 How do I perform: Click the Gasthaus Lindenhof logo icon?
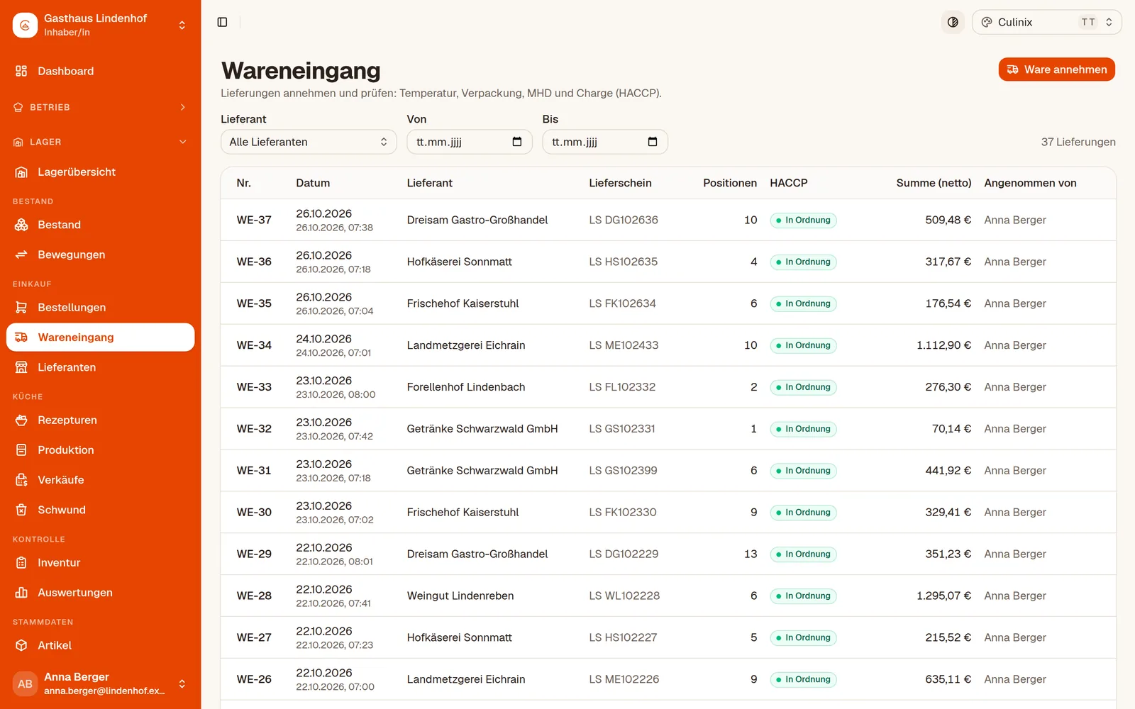point(25,25)
